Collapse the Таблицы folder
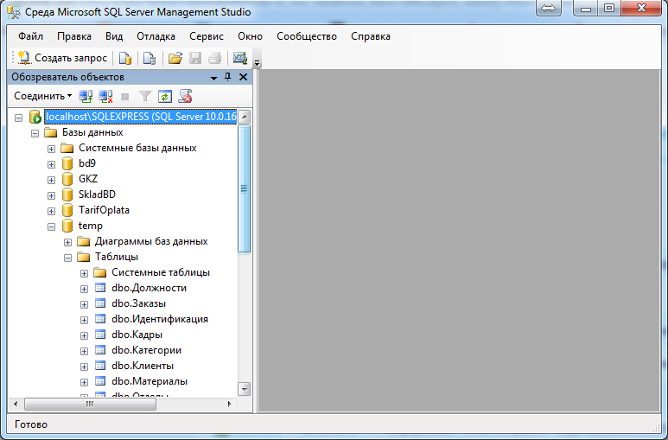Screen dimensions: 668x440 tap(67, 258)
